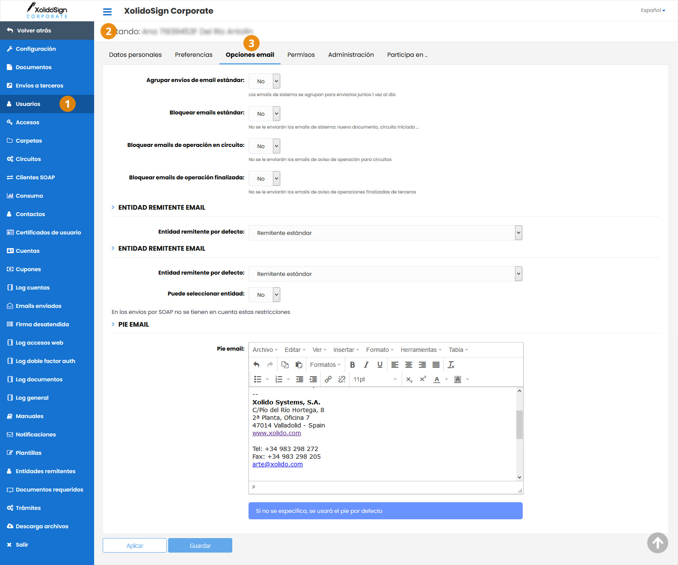The width and height of the screenshot is (678, 565).
Task: Switch to the Permisos tab
Action: (x=301, y=55)
